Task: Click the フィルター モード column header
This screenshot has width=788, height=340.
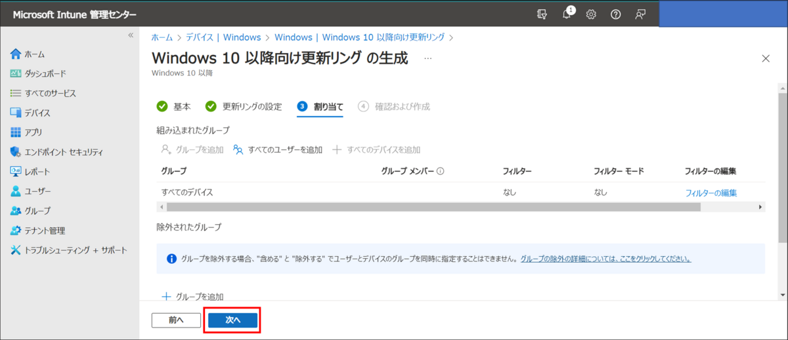Action: click(x=619, y=171)
